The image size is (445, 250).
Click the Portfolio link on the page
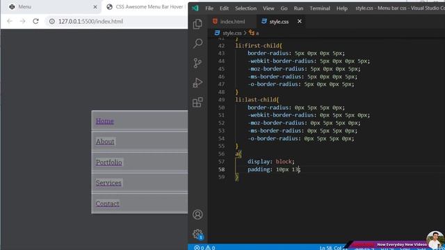[x=109, y=162]
